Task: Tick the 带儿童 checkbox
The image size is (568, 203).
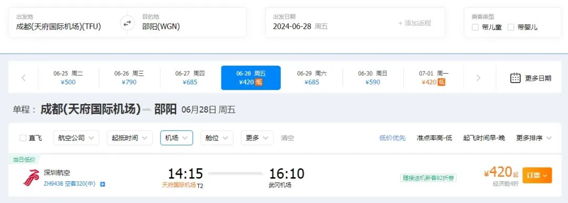Action: pos(475,27)
